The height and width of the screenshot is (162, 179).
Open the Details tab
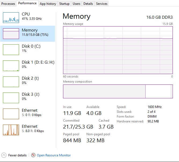[x=88, y=3]
